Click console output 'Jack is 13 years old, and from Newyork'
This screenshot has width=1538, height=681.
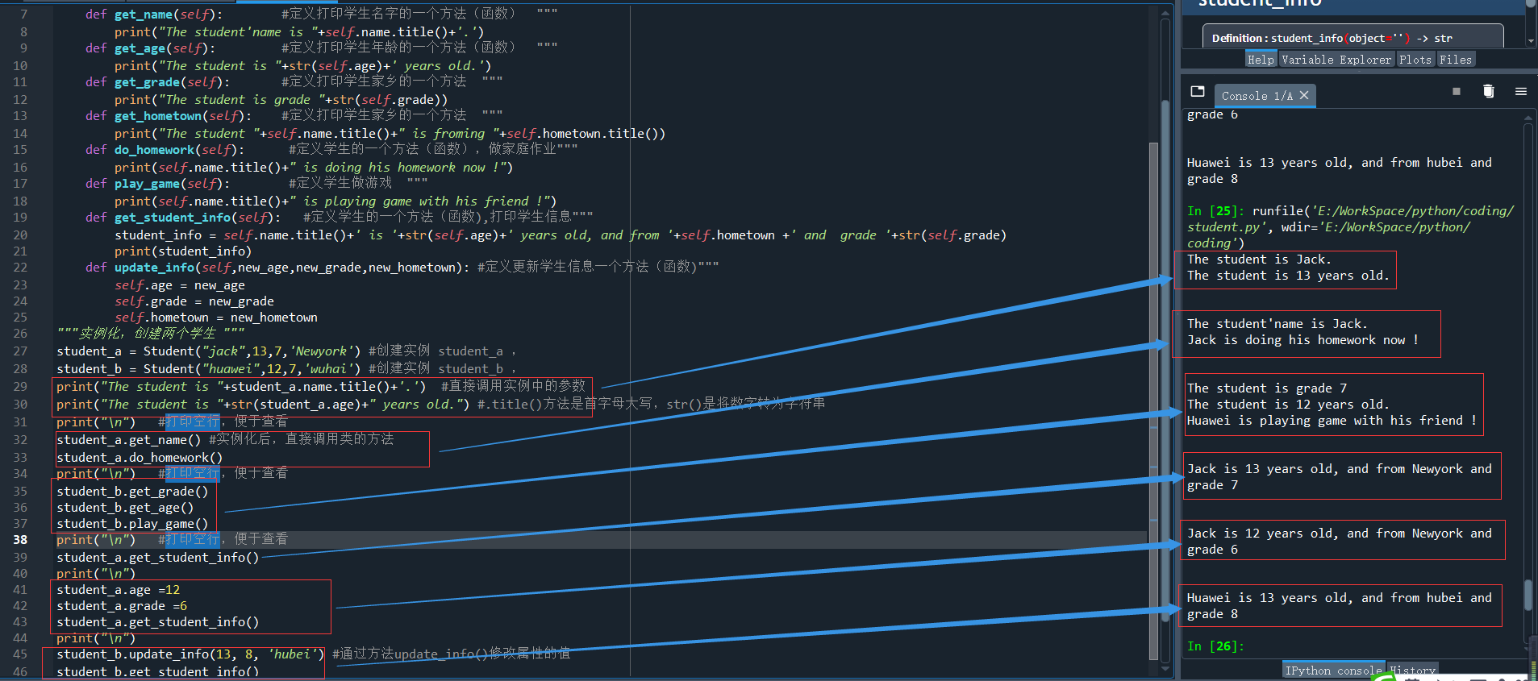(1324, 469)
